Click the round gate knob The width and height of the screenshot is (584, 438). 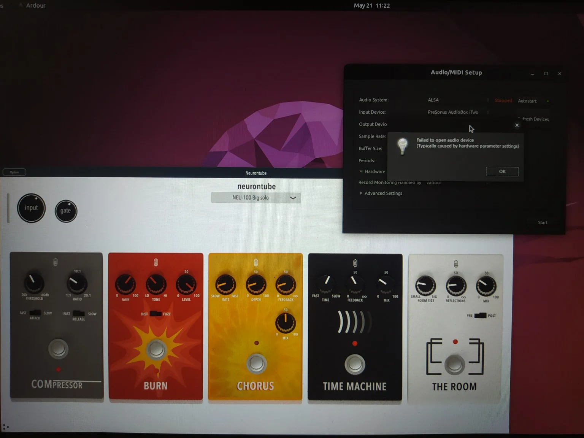pyautogui.click(x=66, y=211)
